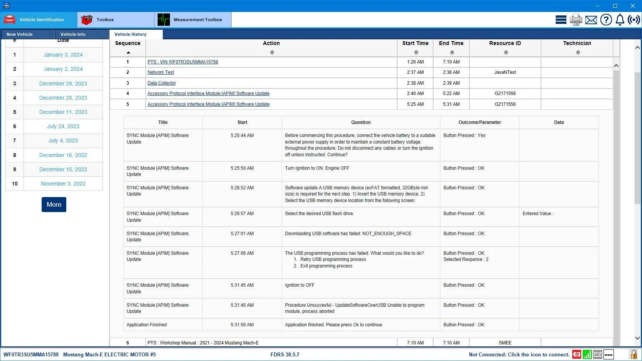Click the red vehicle connect icon
The width and height of the screenshot is (642, 361).
click(576, 354)
